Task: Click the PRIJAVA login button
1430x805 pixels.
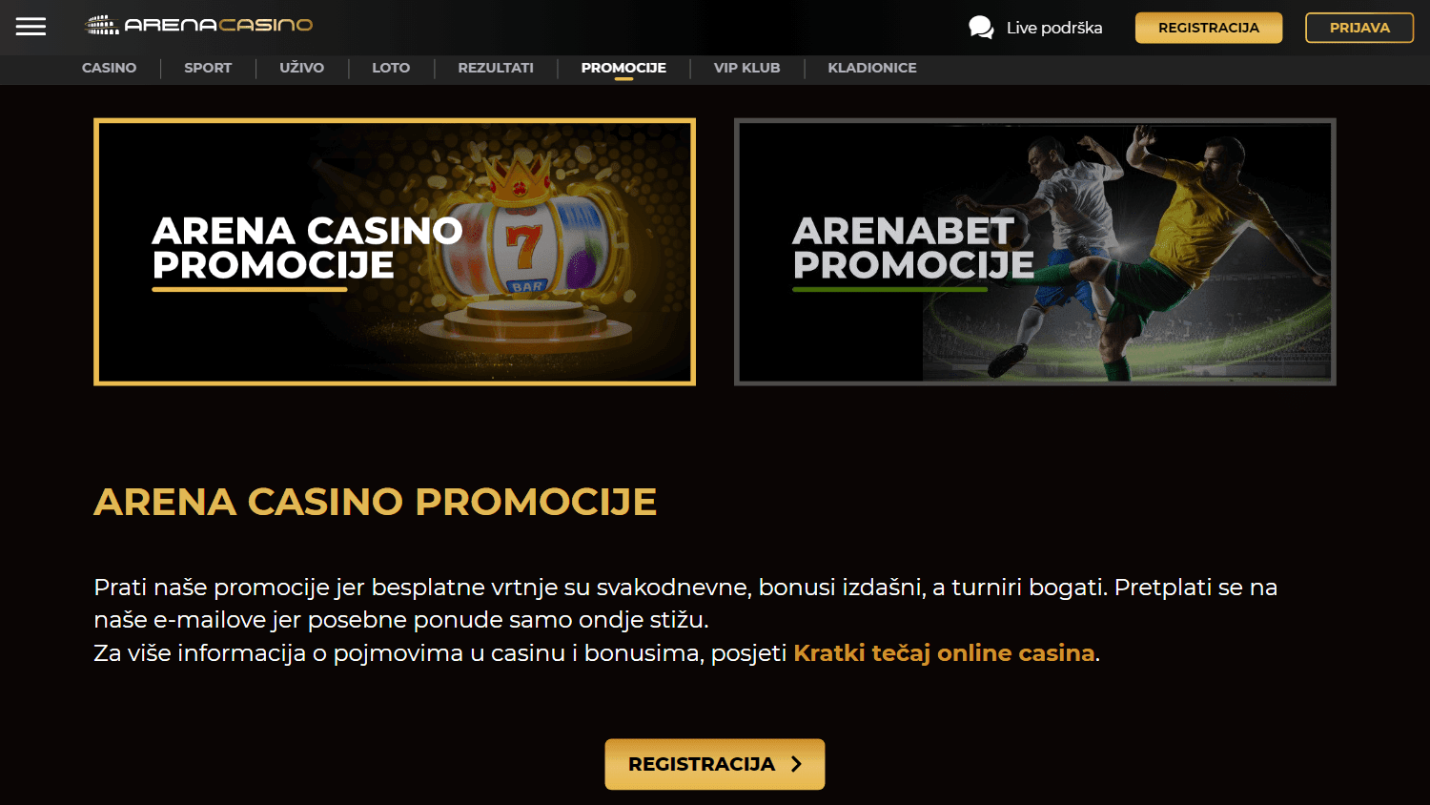Action: point(1359,28)
